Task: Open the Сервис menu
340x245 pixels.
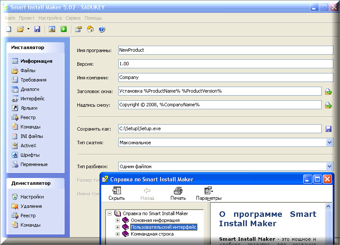Action: tap(74, 18)
